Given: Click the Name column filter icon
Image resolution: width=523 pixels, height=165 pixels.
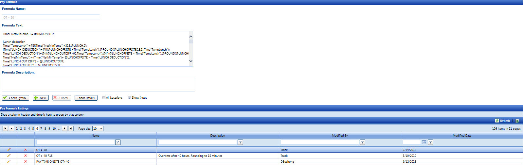Looking at the screenshot, I should [118, 142].
